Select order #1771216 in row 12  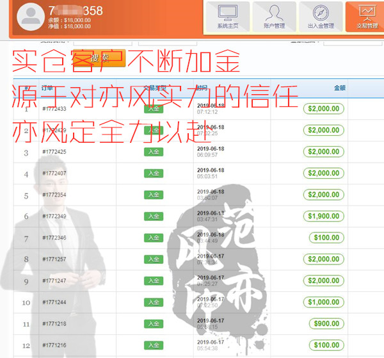[x=54, y=345]
